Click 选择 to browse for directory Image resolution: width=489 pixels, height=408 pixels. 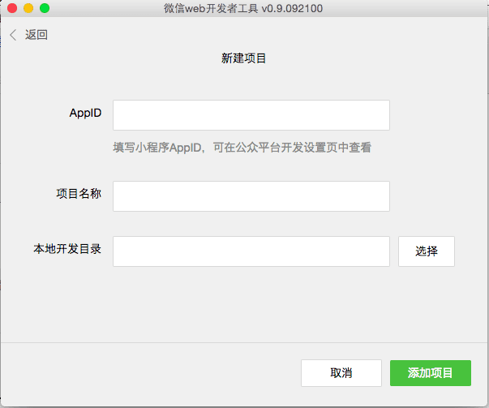tap(427, 251)
